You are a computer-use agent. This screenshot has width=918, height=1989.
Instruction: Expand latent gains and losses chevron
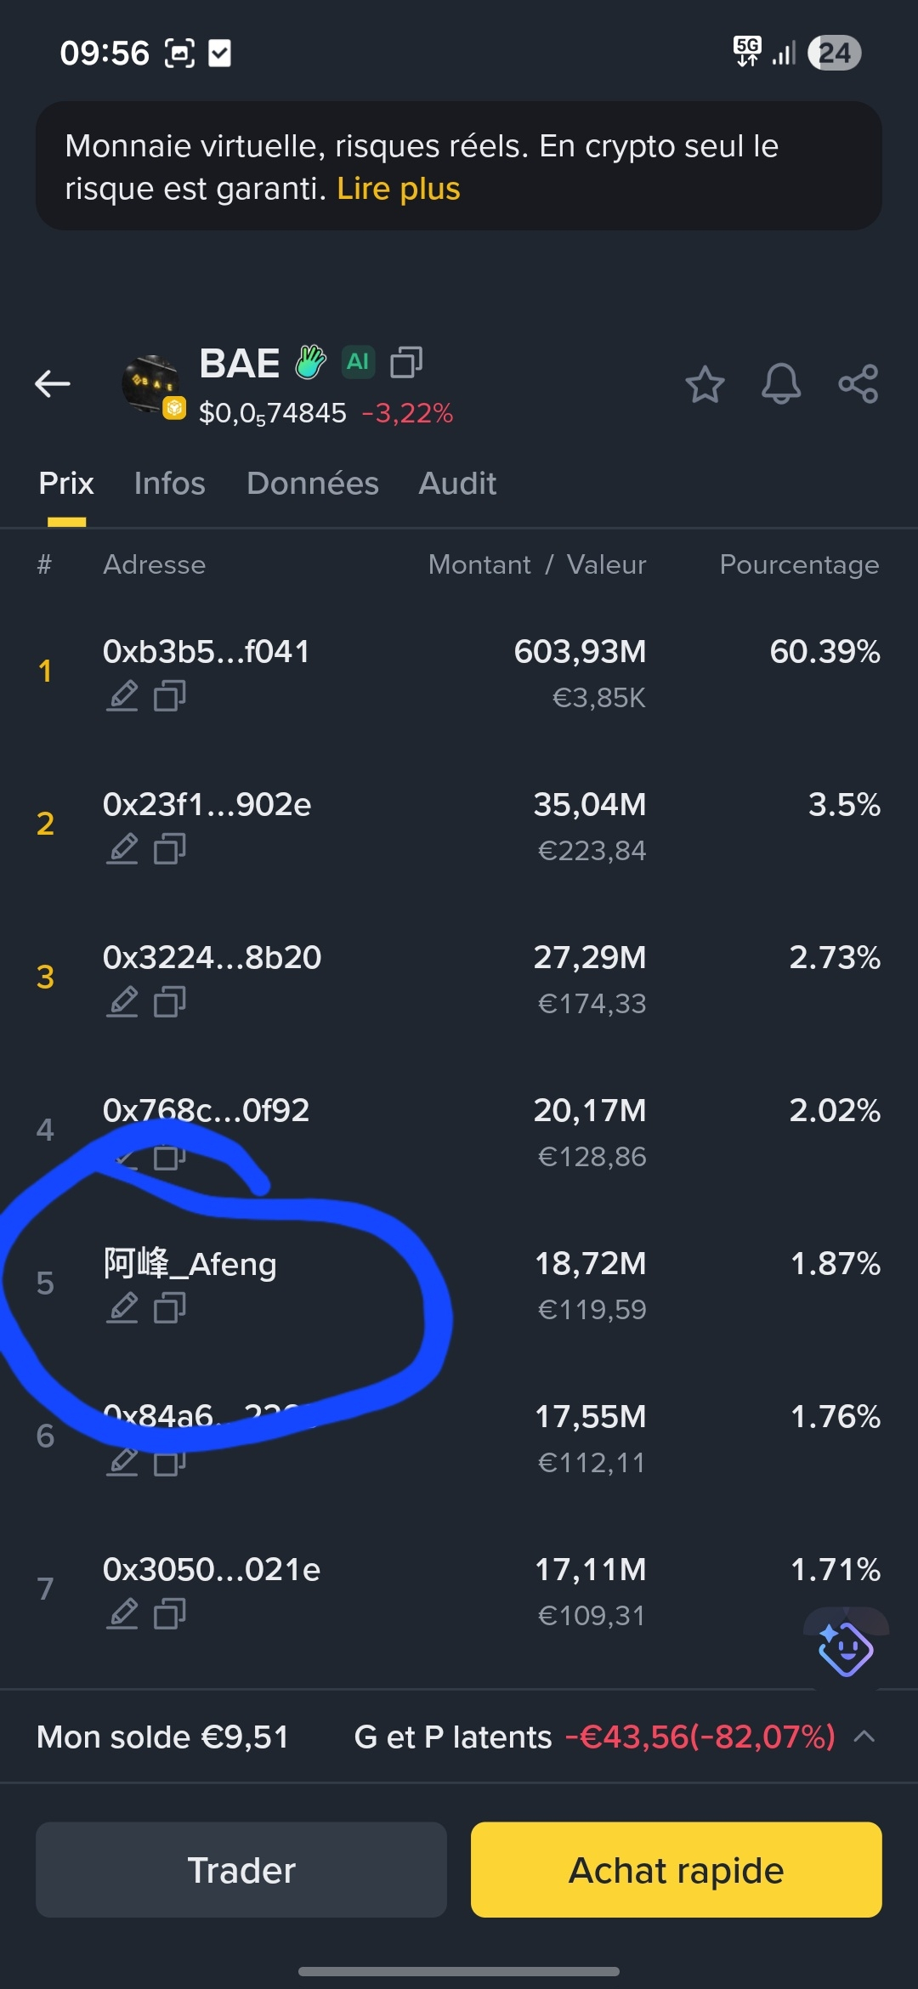click(864, 1736)
